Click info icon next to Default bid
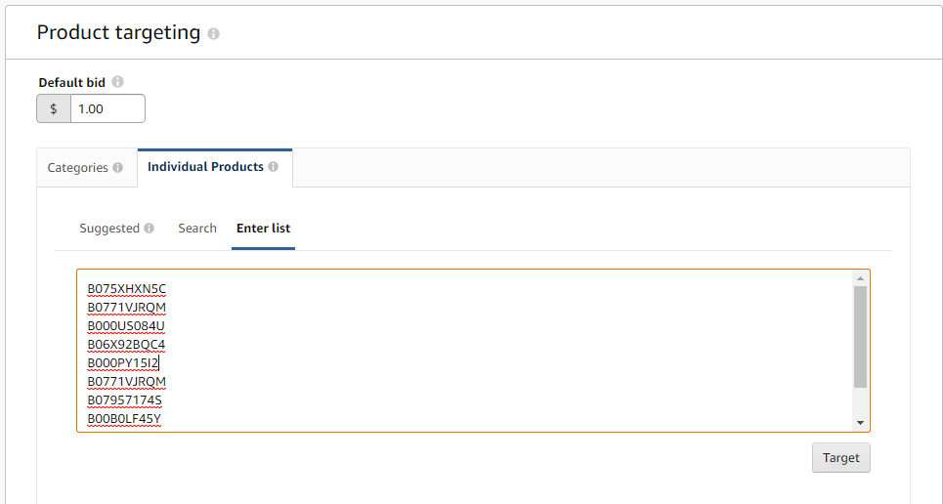This screenshot has height=504, width=943. (118, 82)
